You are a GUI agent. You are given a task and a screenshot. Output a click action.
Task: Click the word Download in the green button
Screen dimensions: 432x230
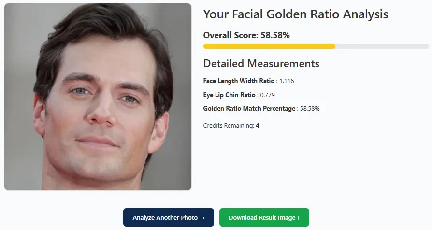[243, 218]
